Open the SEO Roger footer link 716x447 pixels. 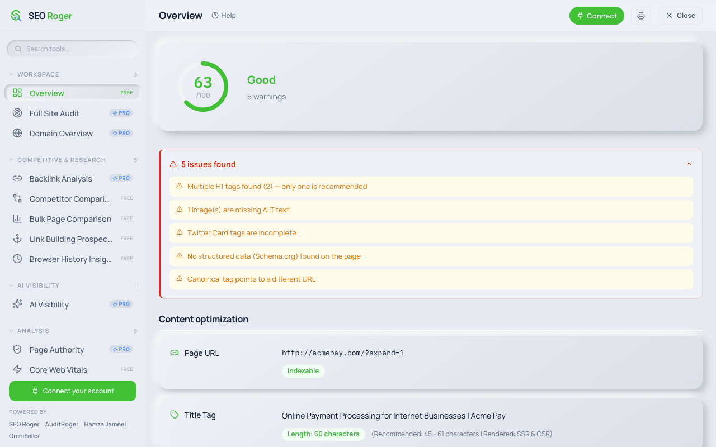coord(24,424)
